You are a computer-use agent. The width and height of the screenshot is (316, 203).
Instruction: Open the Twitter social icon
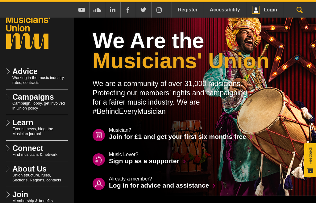point(143,10)
